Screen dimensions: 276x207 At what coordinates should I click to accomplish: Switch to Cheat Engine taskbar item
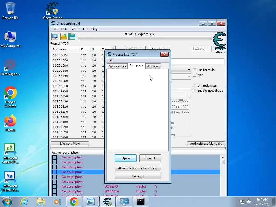tap(108, 202)
